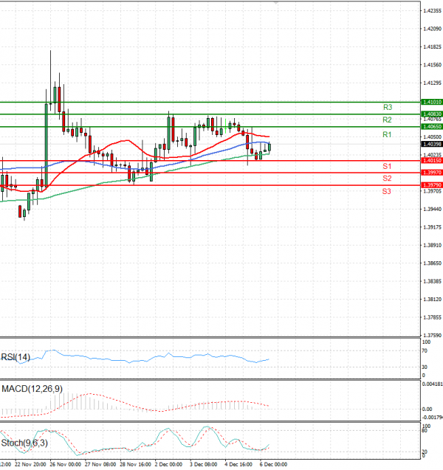The image size is (443, 470).
Task: Click the 26 Nov 00:00 time label
Action: 60,466
